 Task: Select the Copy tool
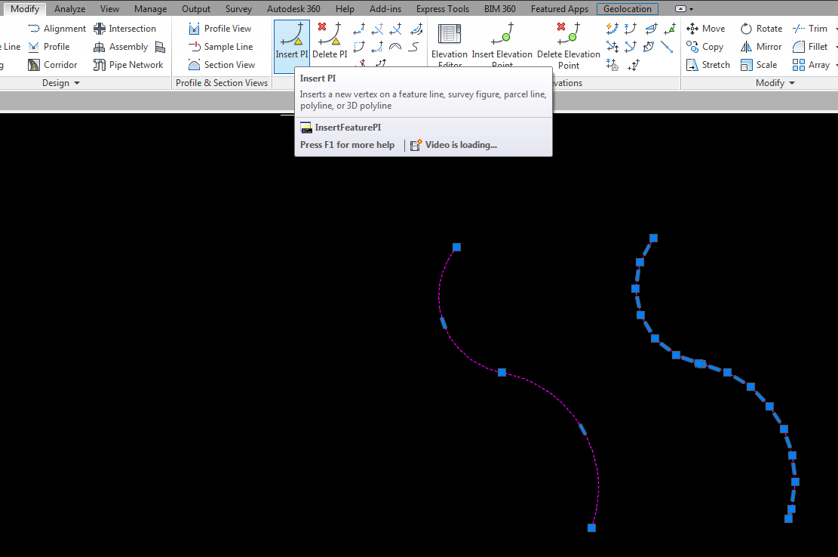[705, 46]
